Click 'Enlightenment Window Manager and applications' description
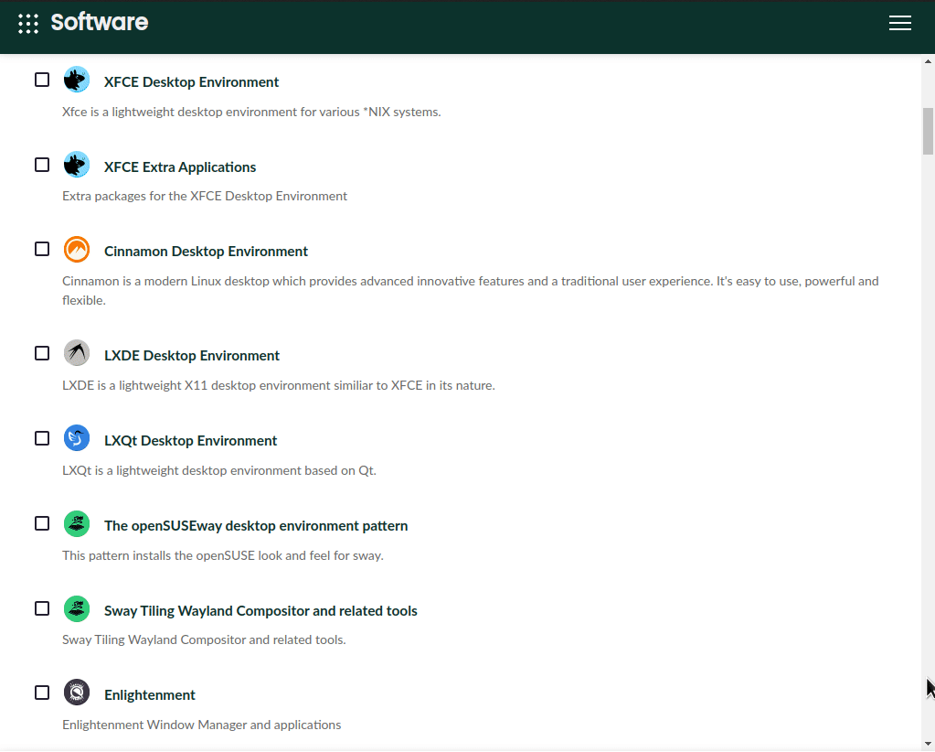Screen dimensions: 935x752 [x=202, y=725]
